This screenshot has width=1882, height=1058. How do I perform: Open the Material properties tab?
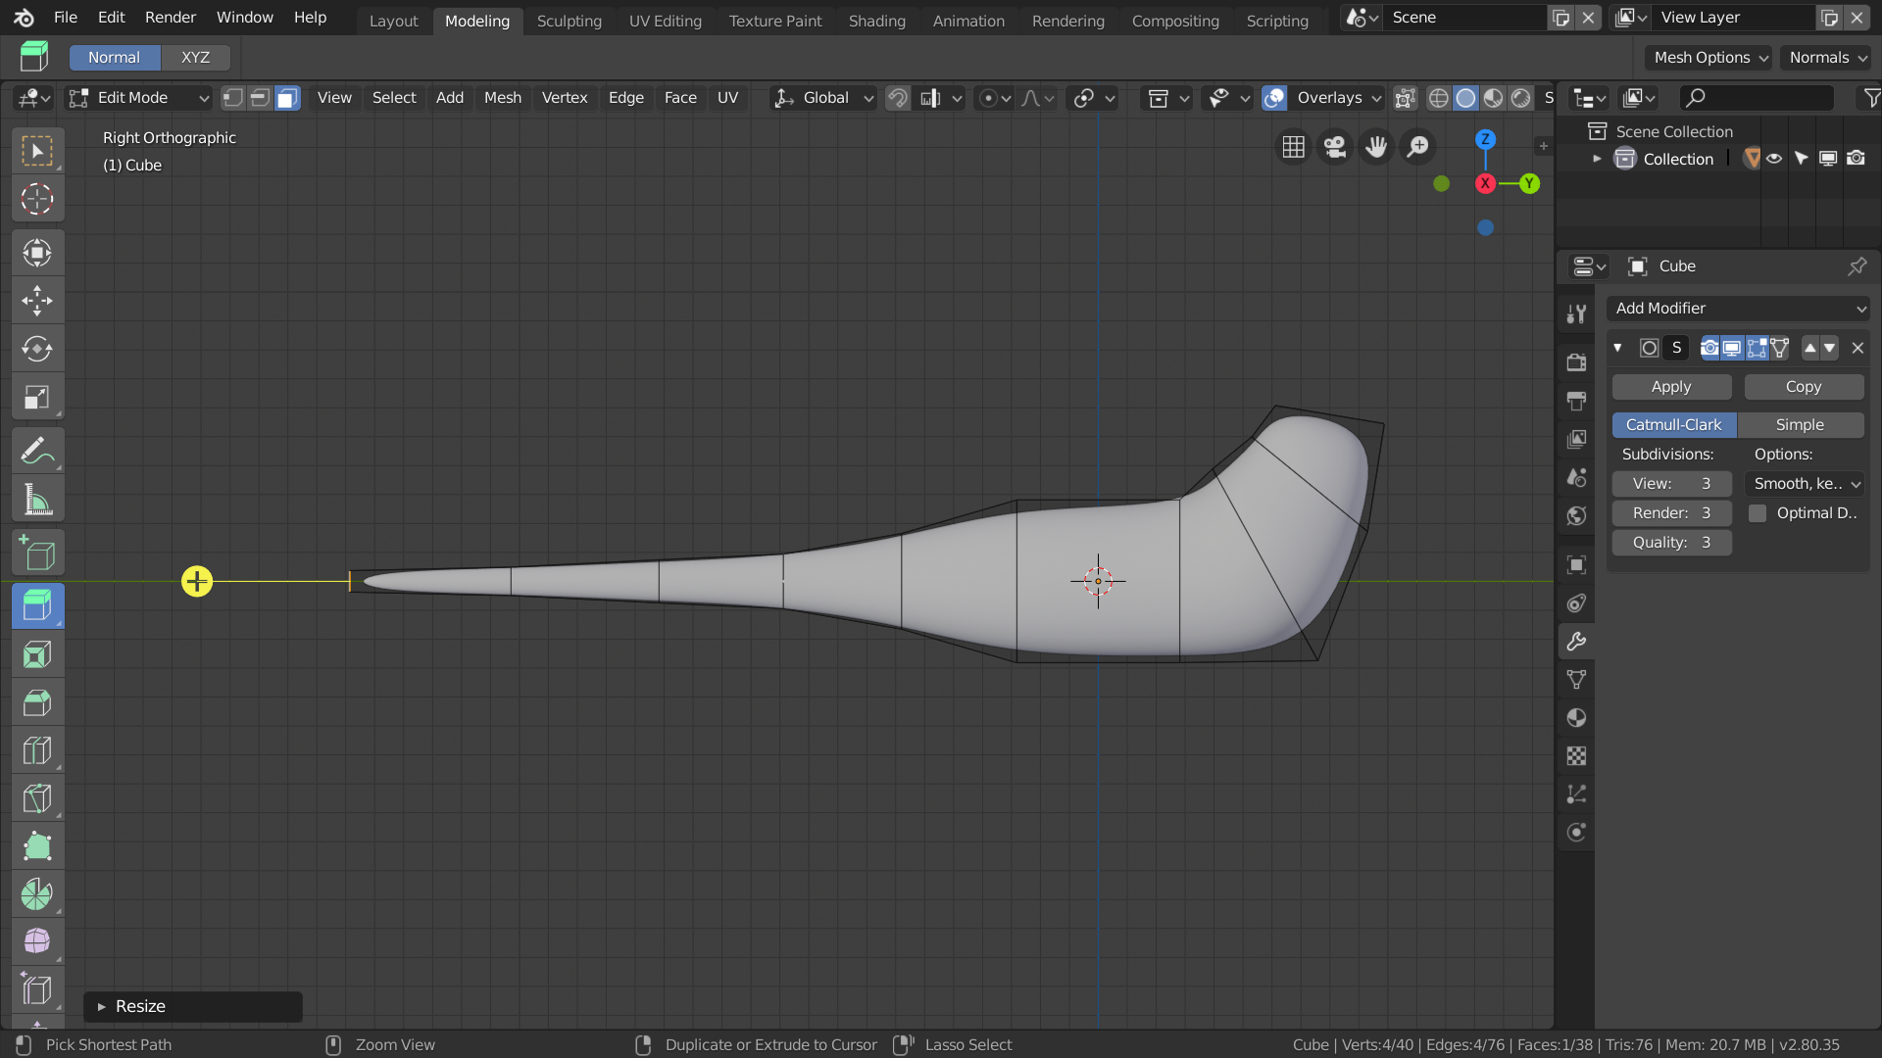pyautogui.click(x=1576, y=718)
